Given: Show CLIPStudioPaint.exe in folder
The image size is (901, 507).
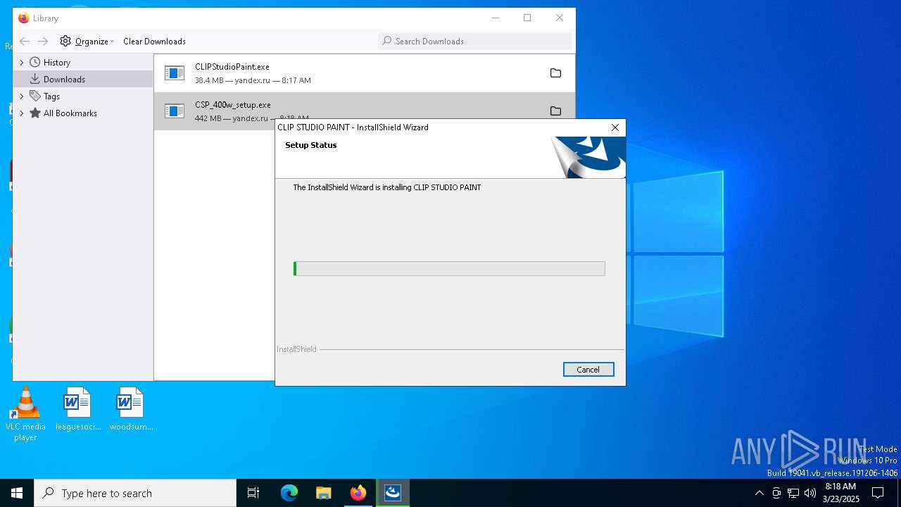Looking at the screenshot, I should click(555, 73).
